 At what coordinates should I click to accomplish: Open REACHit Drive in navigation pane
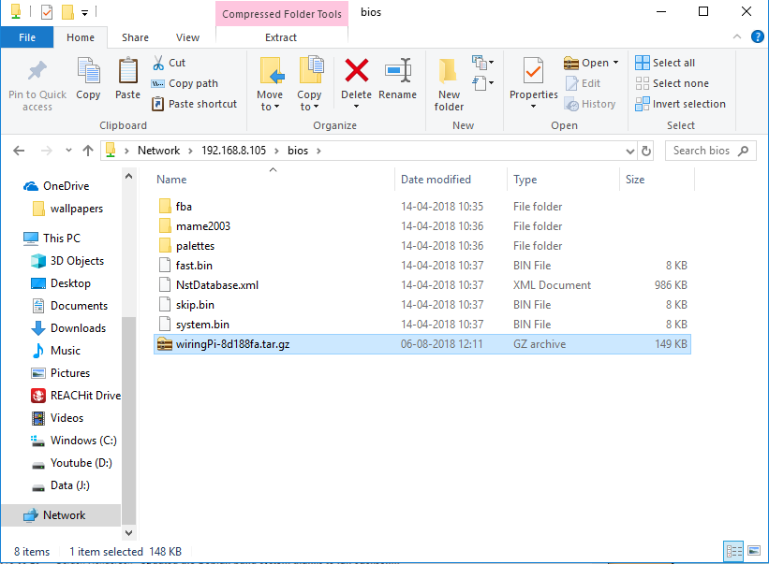click(76, 395)
